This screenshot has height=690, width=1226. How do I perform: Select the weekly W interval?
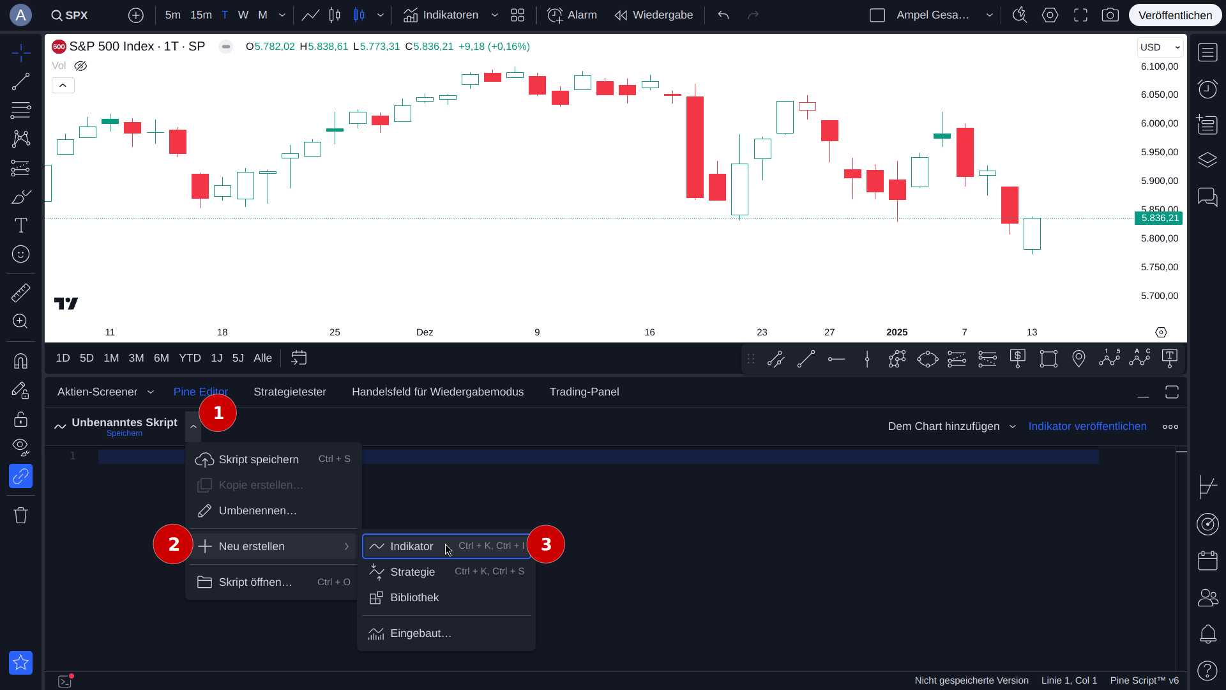tap(243, 15)
